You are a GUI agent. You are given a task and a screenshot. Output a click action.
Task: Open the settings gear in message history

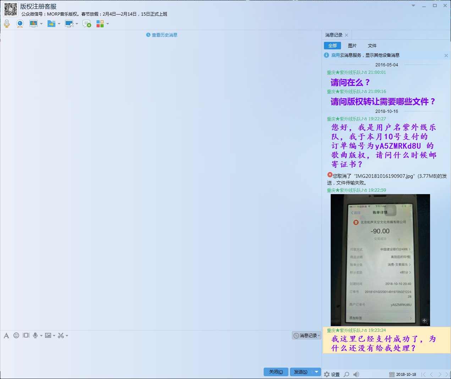(326, 374)
